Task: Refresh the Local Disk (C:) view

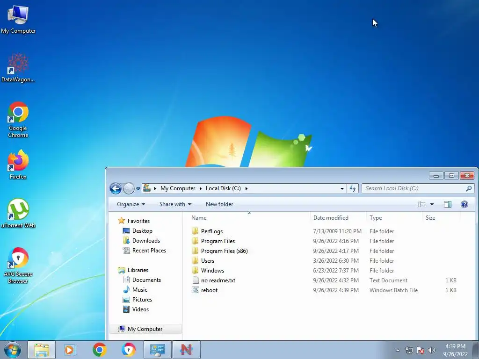Action: (353, 188)
